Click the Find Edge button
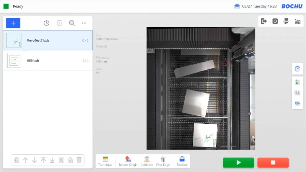Screen dimensions: 306x172 [x=163, y=161]
